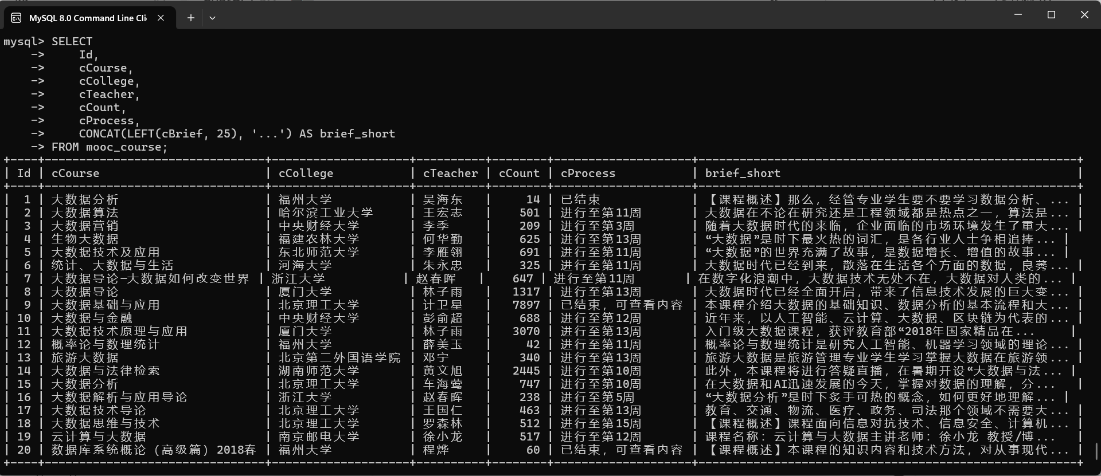Click the count value 7897
This screenshot has height=476, width=1101.
pyautogui.click(x=526, y=305)
